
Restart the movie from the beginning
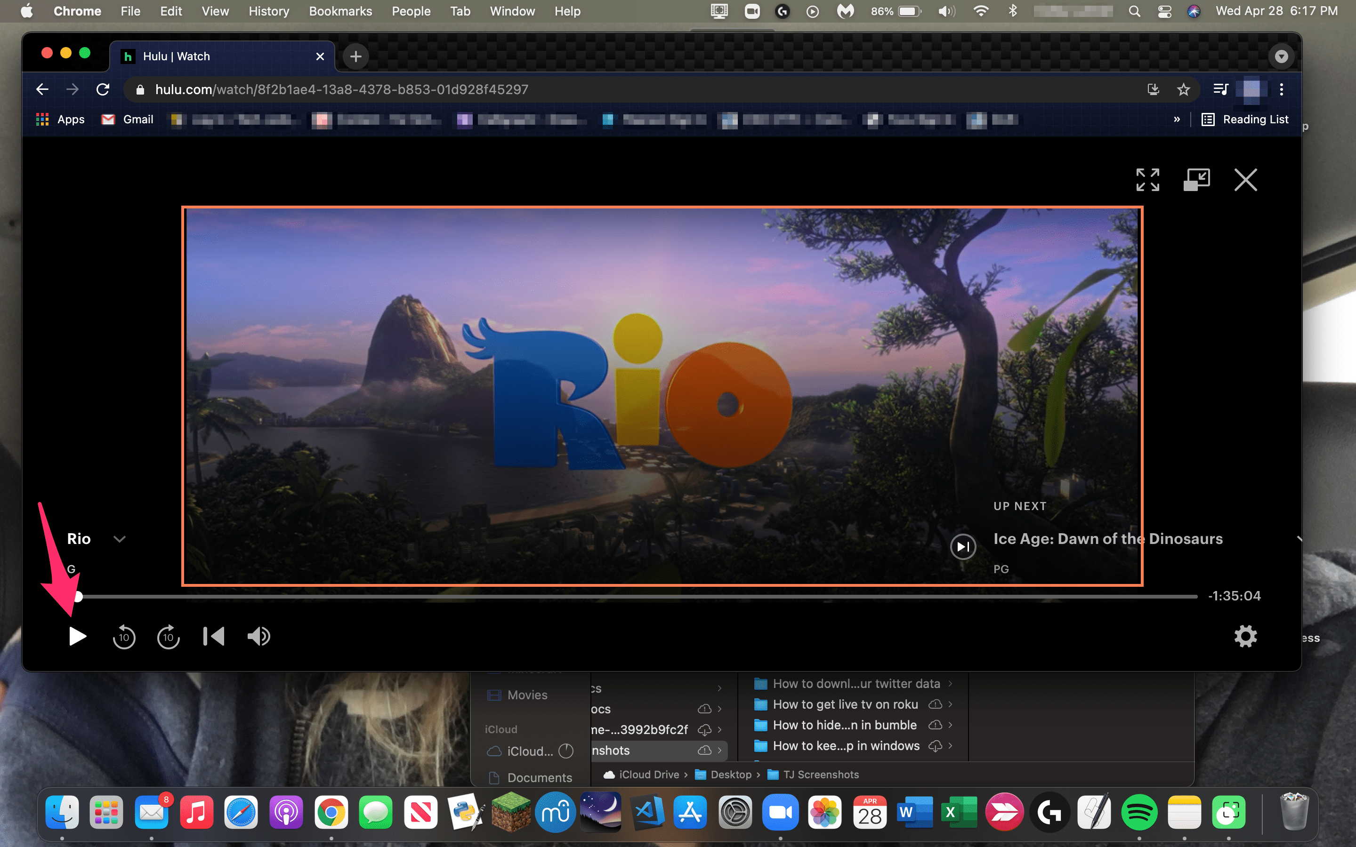coord(213,636)
